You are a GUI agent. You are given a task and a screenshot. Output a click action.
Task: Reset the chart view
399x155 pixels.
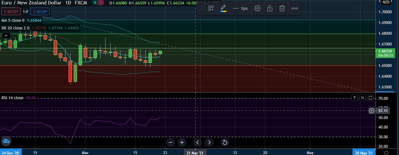225,142
